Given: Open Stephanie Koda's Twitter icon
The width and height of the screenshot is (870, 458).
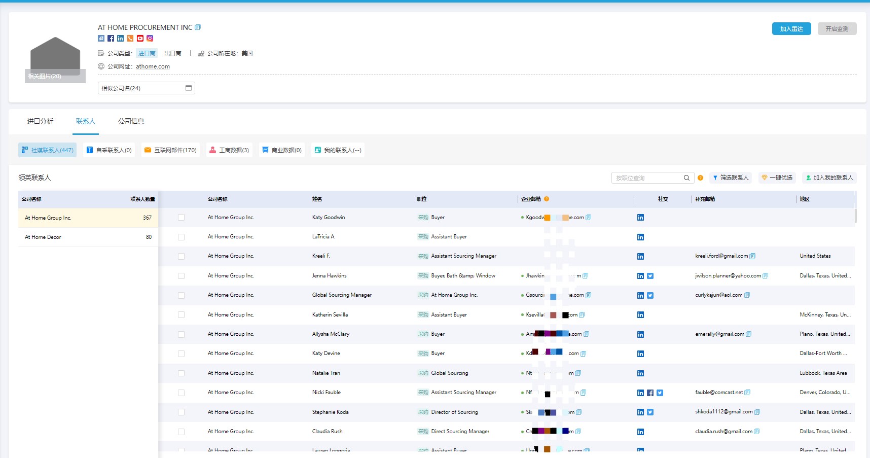Looking at the screenshot, I should (x=650, y=412).
